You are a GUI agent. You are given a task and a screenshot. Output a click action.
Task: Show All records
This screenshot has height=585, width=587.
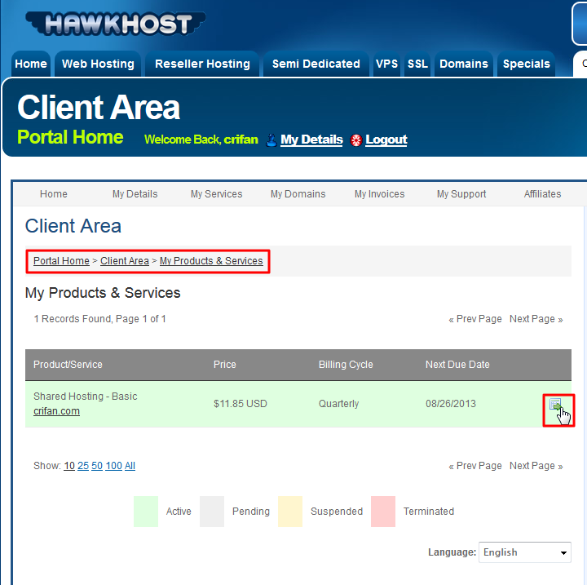(x=130, y=466)
